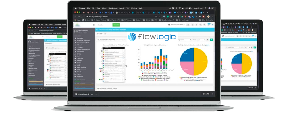The width and height of the screenshot is (291, 113).
Task: Expand the themeforest zip download chevron
Action: [96, 94]
